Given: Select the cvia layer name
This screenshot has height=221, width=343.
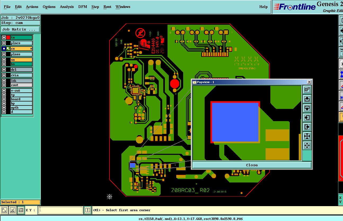Looking at the screenshot, I should pyautogui.click(x=21, y=75).
